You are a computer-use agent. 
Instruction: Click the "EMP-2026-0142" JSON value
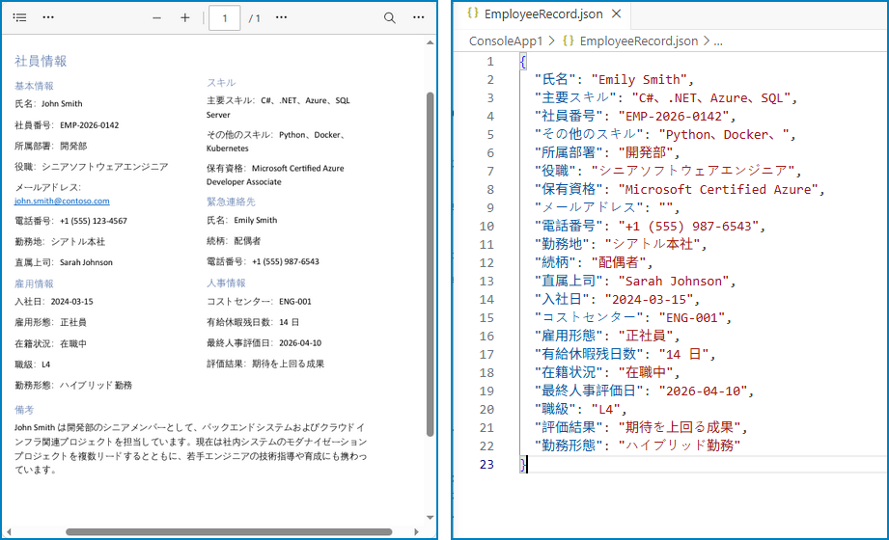pyautogui.click(x=674, y=117)
